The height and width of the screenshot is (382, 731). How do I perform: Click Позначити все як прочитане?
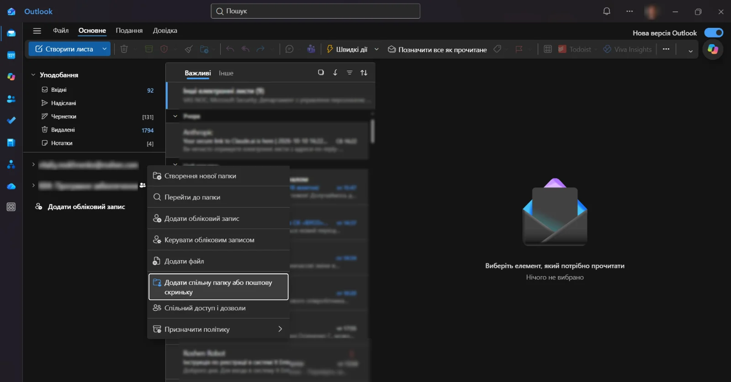[x=437, y=49]
